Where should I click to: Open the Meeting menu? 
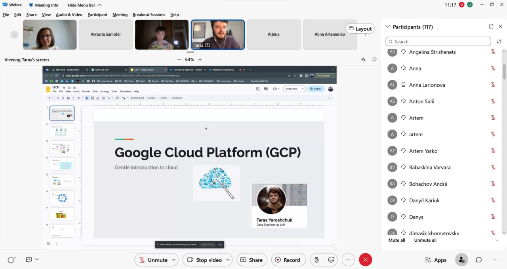pos(120,15)
